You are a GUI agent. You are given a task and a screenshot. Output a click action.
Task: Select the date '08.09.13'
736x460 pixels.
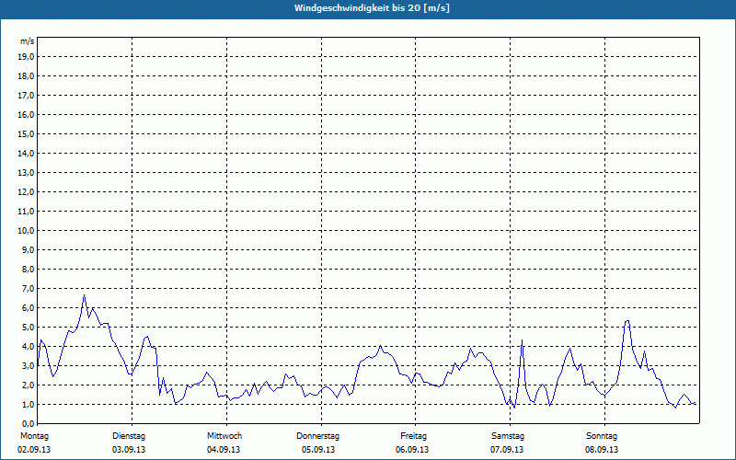coord(602,450)
